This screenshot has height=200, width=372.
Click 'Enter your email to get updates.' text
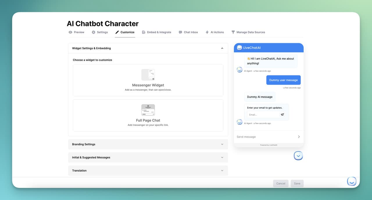[265, 108]
